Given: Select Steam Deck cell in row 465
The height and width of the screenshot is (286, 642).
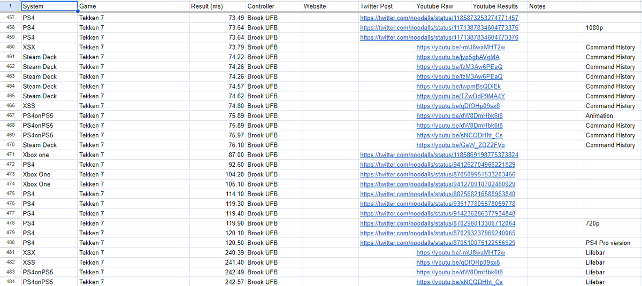Looking at the screenshot, I should [x=49, y=96].
